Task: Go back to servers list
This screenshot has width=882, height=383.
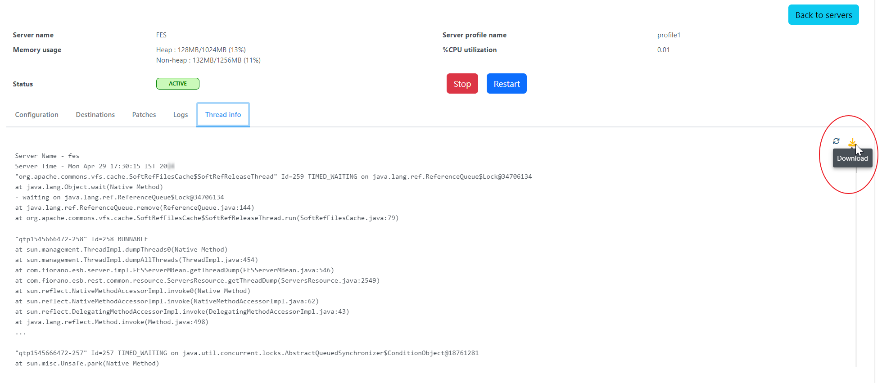Action: [823, 15]
